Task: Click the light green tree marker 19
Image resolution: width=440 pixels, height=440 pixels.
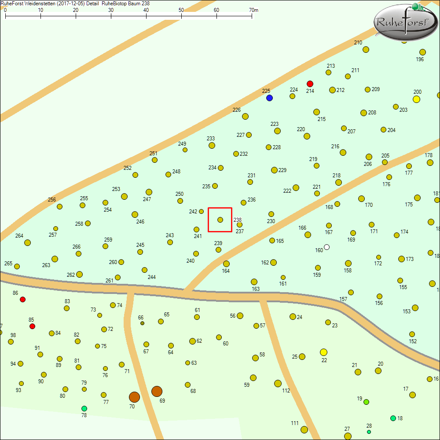Action: click(x=366, y=402)
